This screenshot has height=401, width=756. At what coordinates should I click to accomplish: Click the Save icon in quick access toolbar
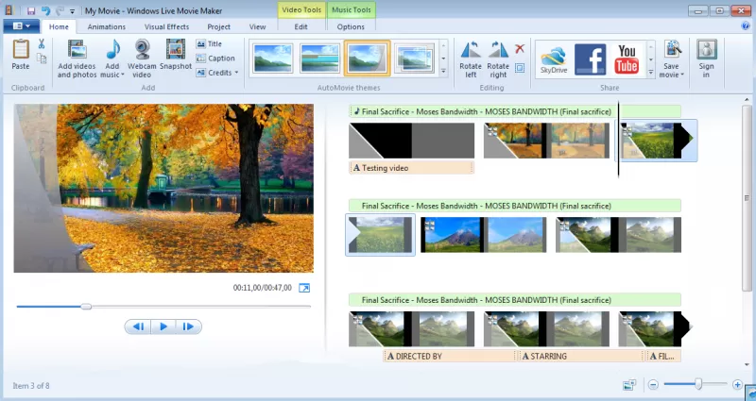pos(31,10)
